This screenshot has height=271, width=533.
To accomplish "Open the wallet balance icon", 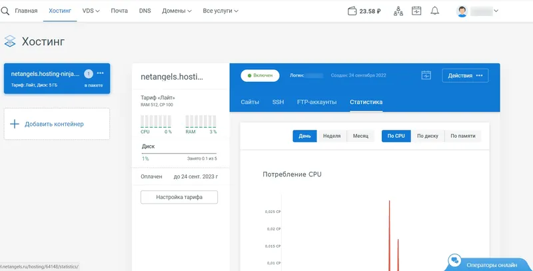I will pos(352,11).
